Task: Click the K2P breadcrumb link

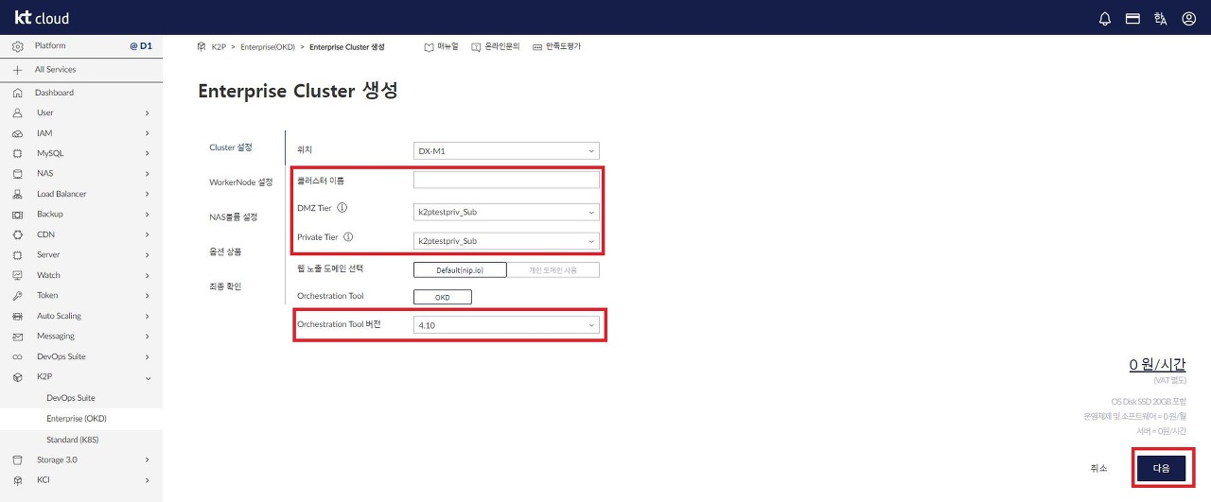Action: tap(219, 46)
